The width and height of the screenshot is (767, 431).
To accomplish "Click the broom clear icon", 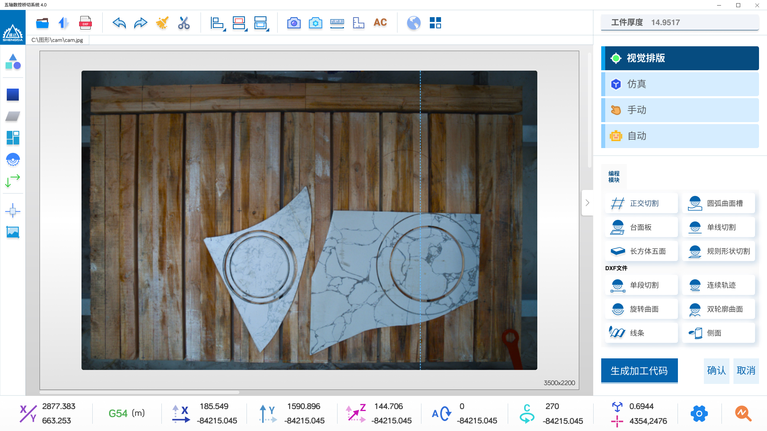I will pos(162,23).
